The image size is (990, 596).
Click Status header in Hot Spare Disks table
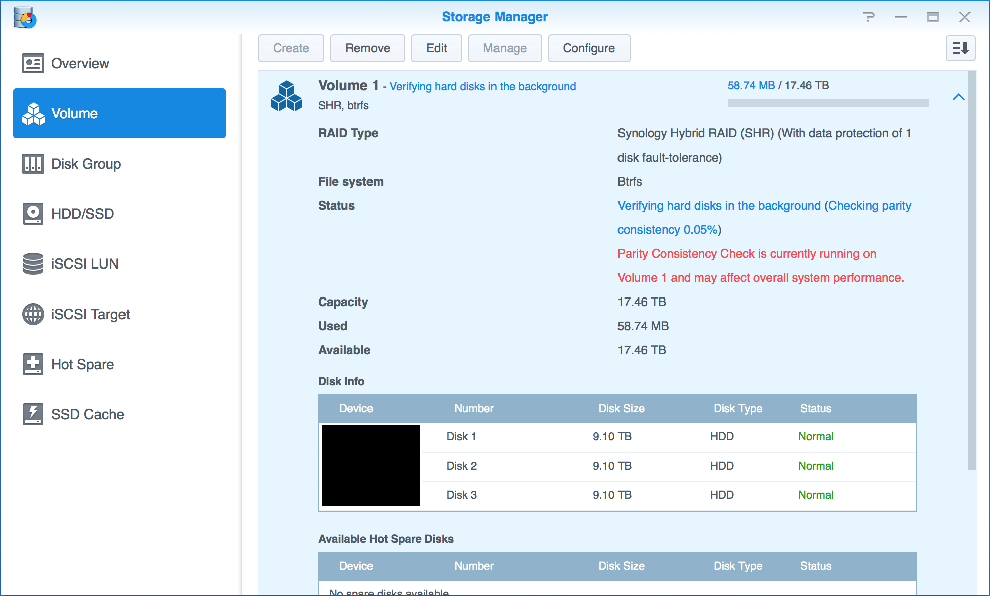coord(816,566)
